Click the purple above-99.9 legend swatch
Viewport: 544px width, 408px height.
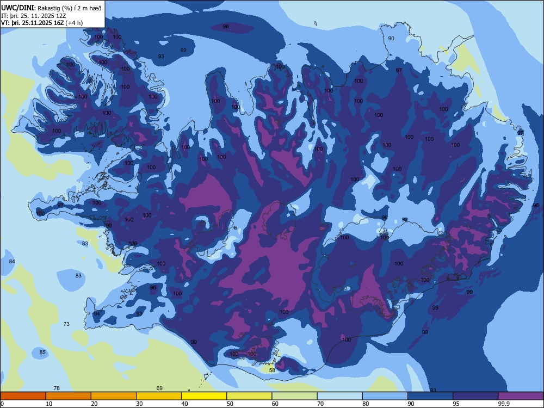coord(521,396)
